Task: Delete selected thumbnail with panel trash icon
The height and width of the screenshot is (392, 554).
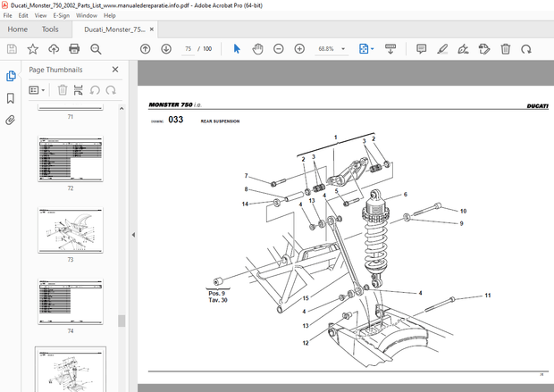Action: click(x=63, y=90)
